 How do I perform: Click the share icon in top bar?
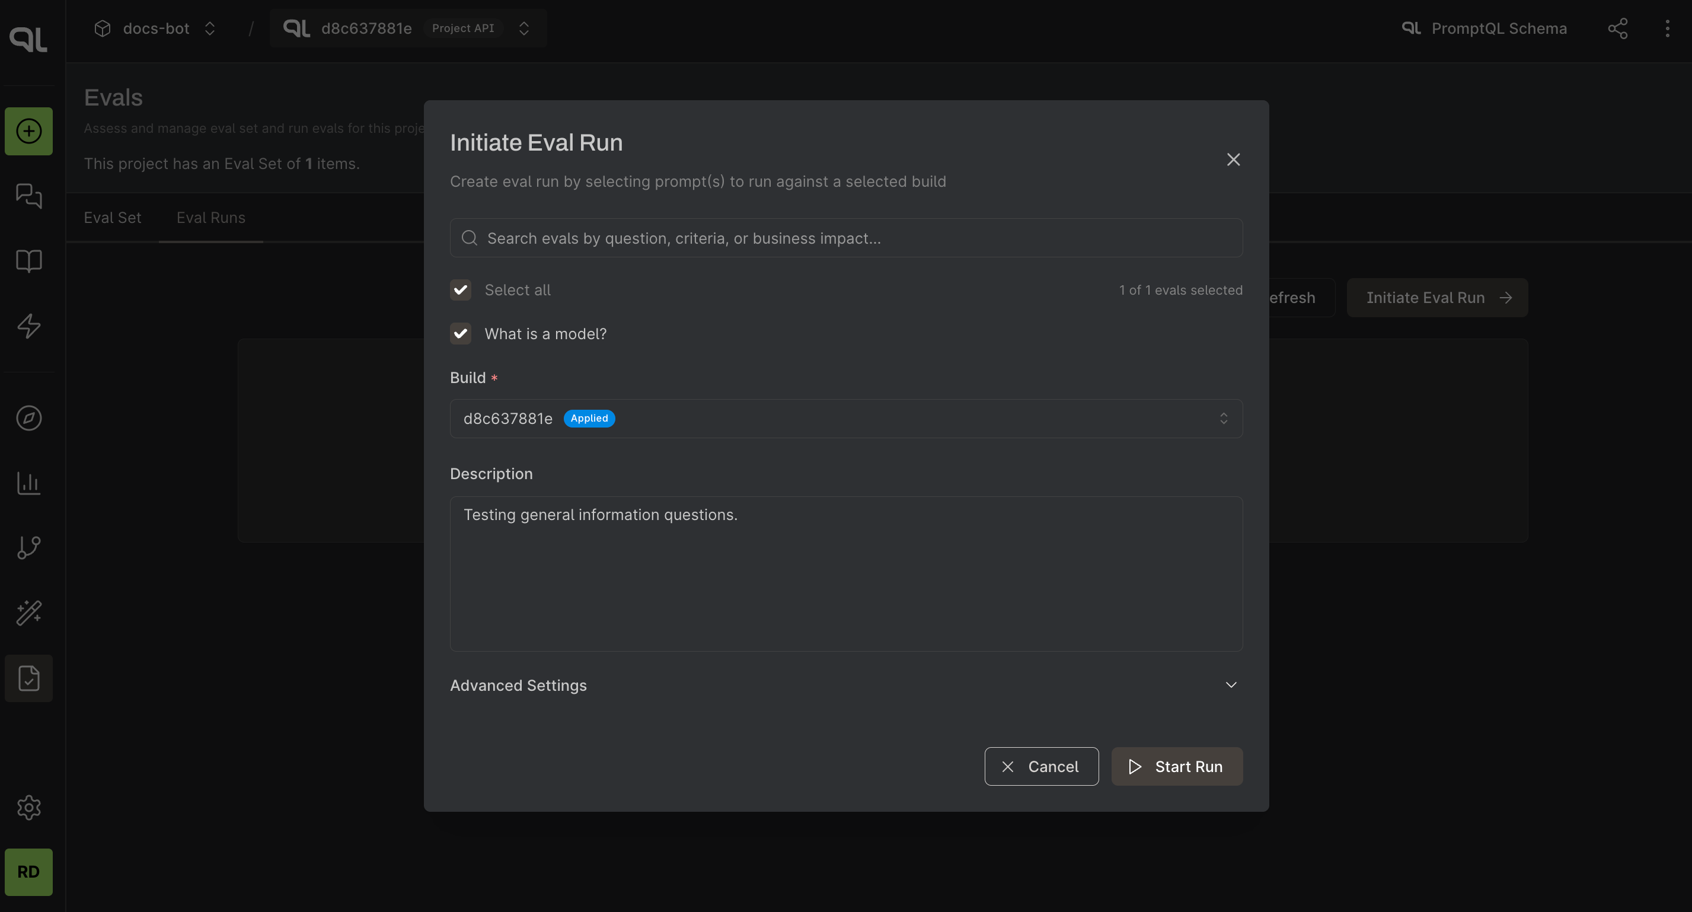(1617, 28)
